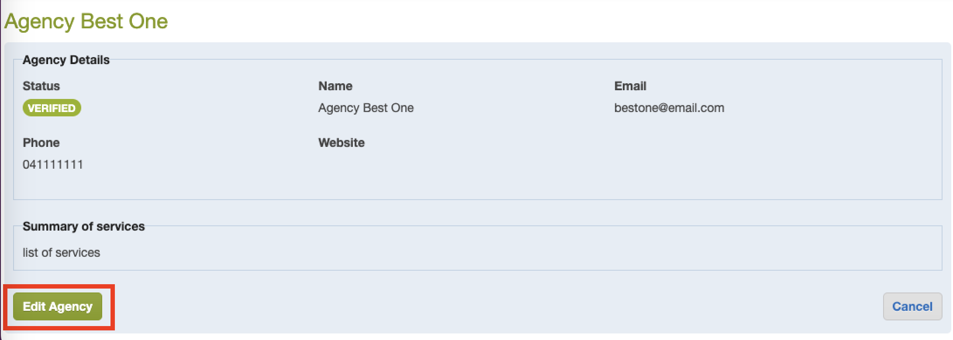This screenshot has height=340, width=953.
Task: Click the Email field label
Action: [630, 86]
